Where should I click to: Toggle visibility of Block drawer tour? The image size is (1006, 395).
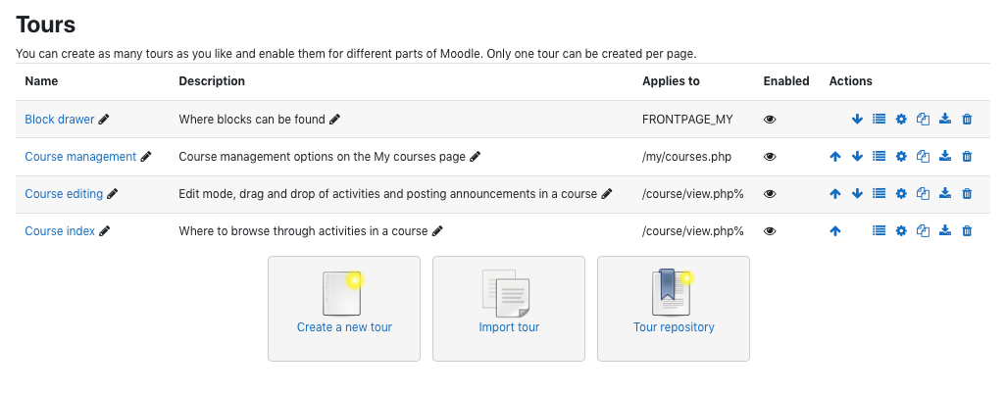[x=770, y=120]
